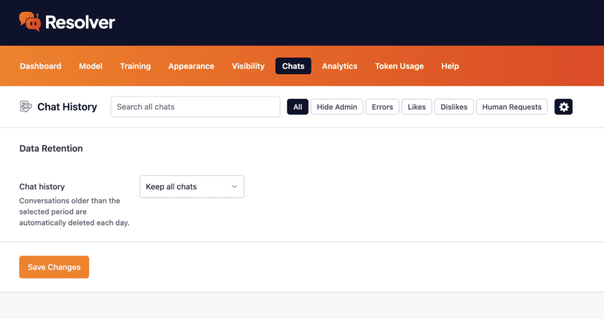This screenshot has height=319, width=604.
Task: Open the Analytics tab
Action: [339, 66]
